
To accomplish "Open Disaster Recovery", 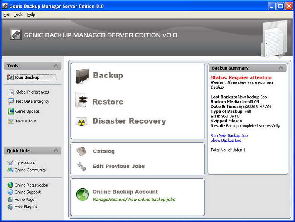I will (x=129, y=121).
